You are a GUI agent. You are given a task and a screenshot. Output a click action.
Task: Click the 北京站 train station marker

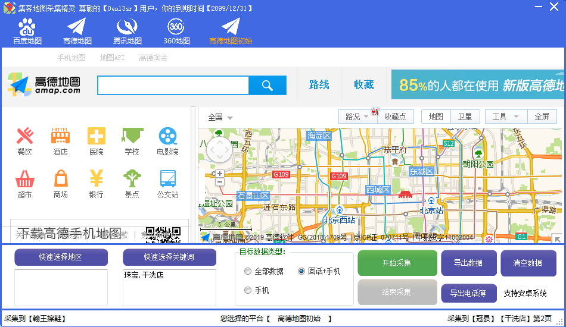coord(431,200)
